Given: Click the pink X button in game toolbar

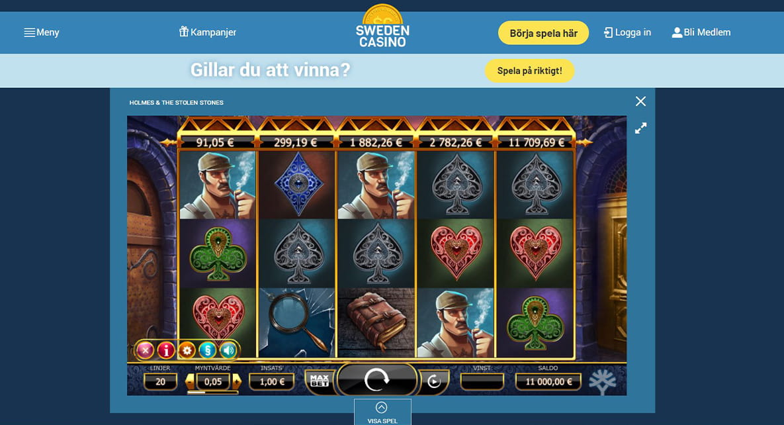Looking at the screenshot, I should (x=145, y=350).
